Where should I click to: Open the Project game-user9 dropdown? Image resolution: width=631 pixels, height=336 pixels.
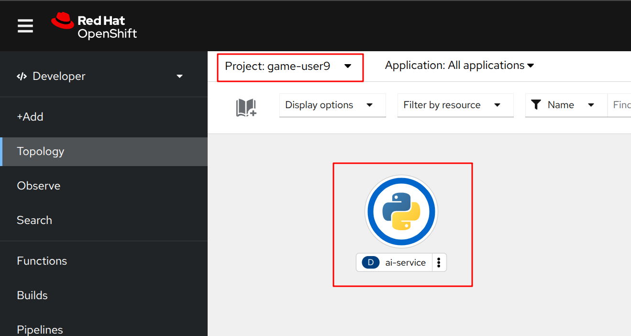pyautogui.click(x=288, y=66)
